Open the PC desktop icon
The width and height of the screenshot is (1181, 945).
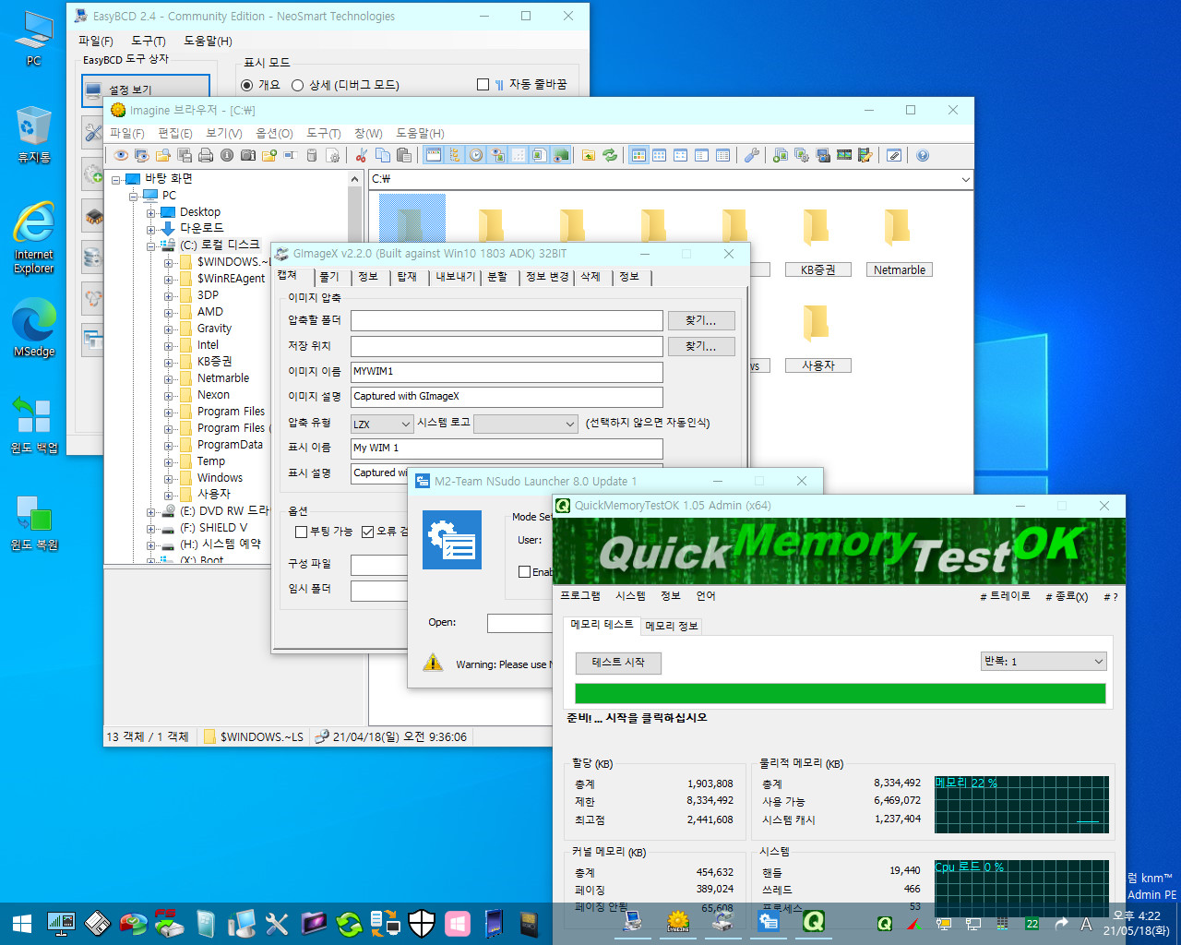[x=33, y=39]
